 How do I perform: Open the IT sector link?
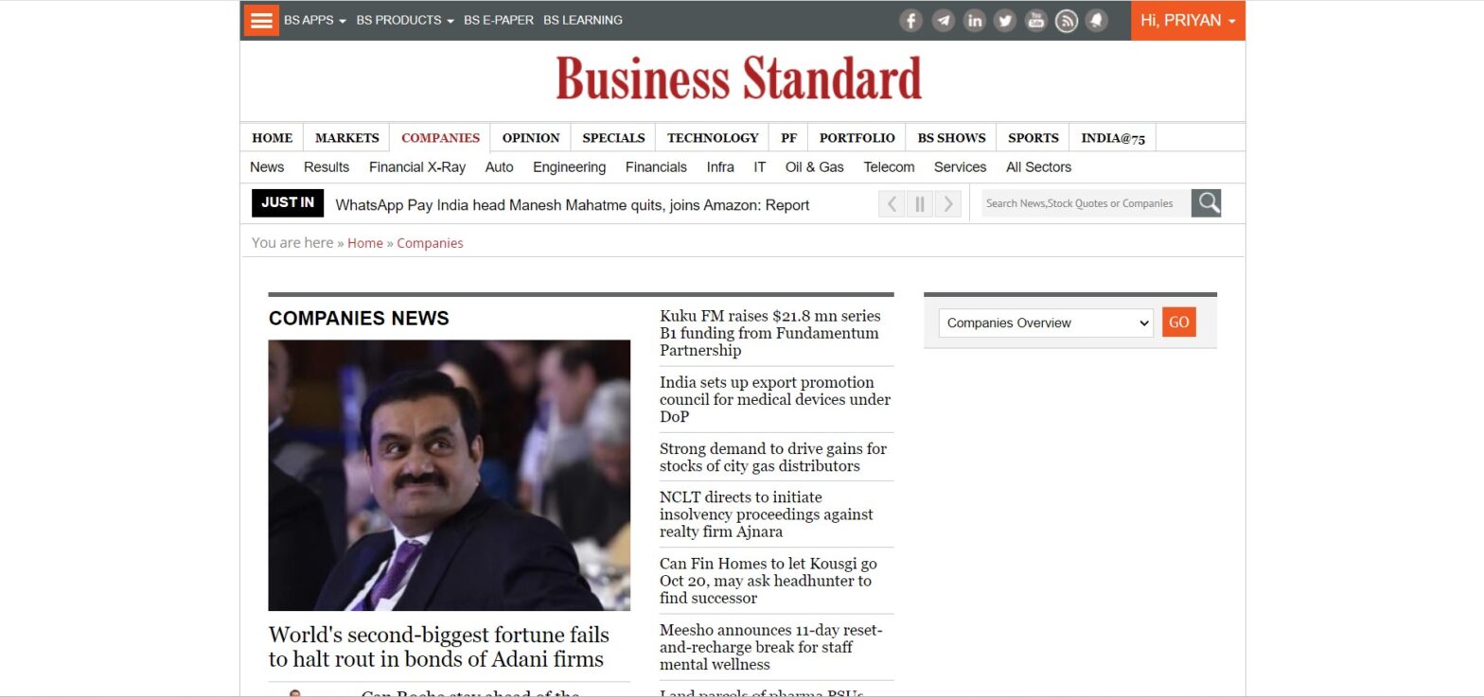pos(759,167)
